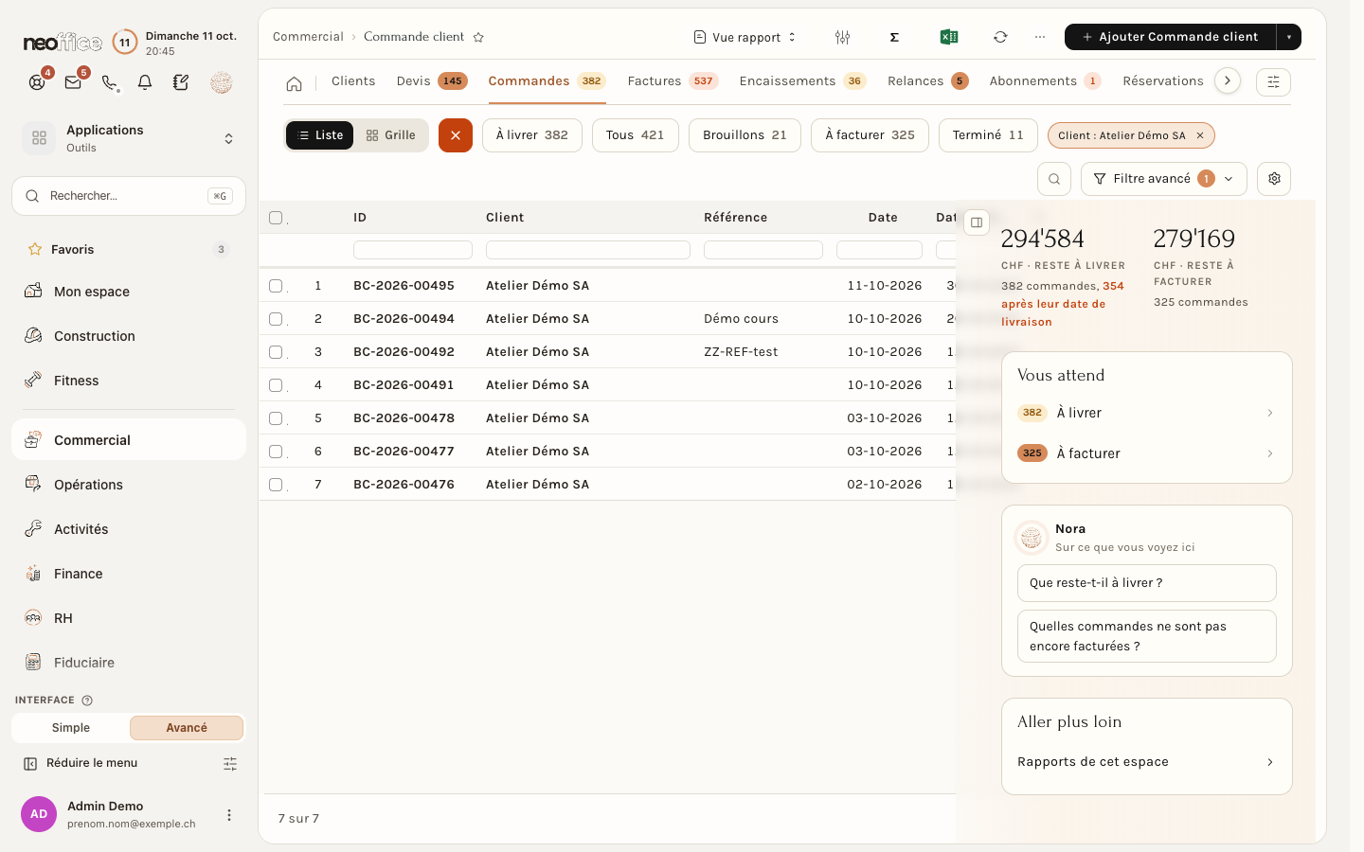Screen dimensions: 1364x852
Task: Click the sidebar Rechercher search field
Action: pyautogui.click(x=129, y=196)
